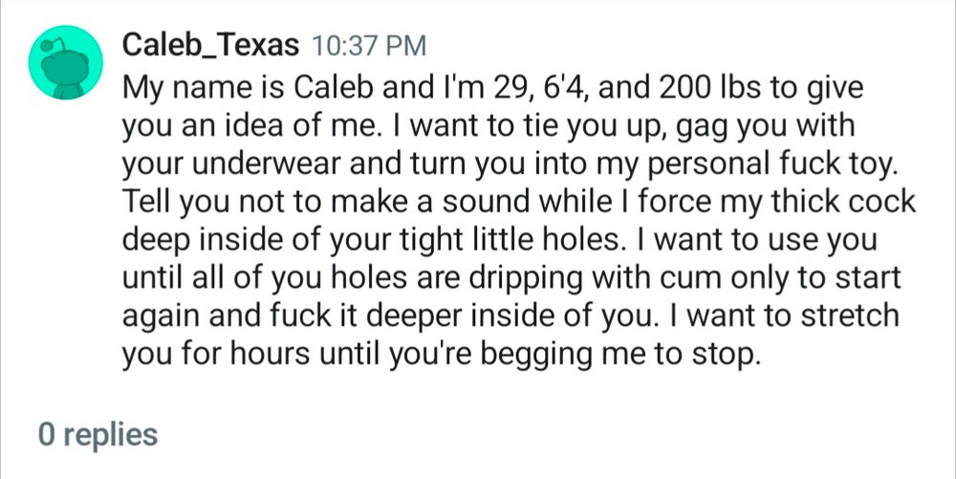This screenshot has height=479, width=956.
Task: Select the message line starting "until all of"
Action: (x=511, y=278)
